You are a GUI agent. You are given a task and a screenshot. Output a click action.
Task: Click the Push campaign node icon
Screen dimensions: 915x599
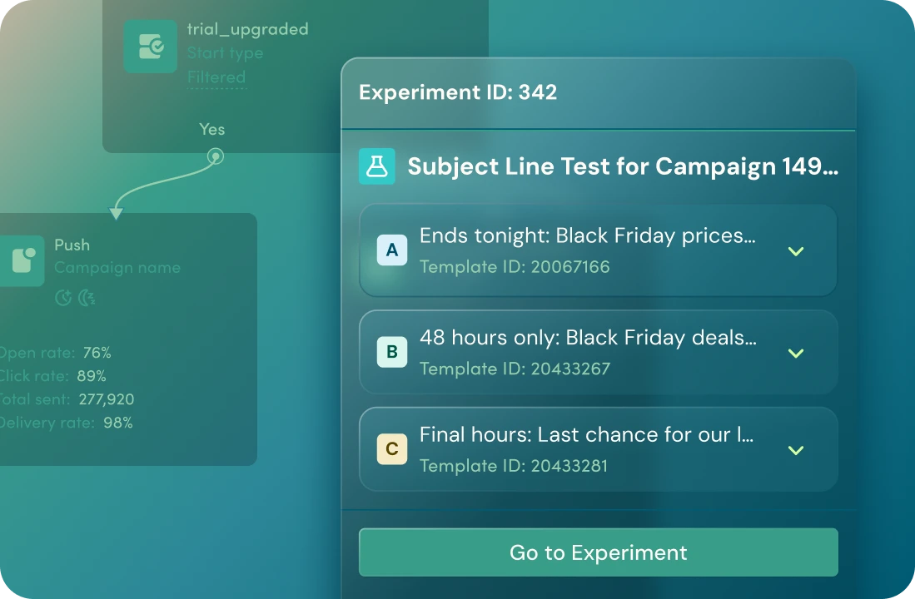pos(22,260)
